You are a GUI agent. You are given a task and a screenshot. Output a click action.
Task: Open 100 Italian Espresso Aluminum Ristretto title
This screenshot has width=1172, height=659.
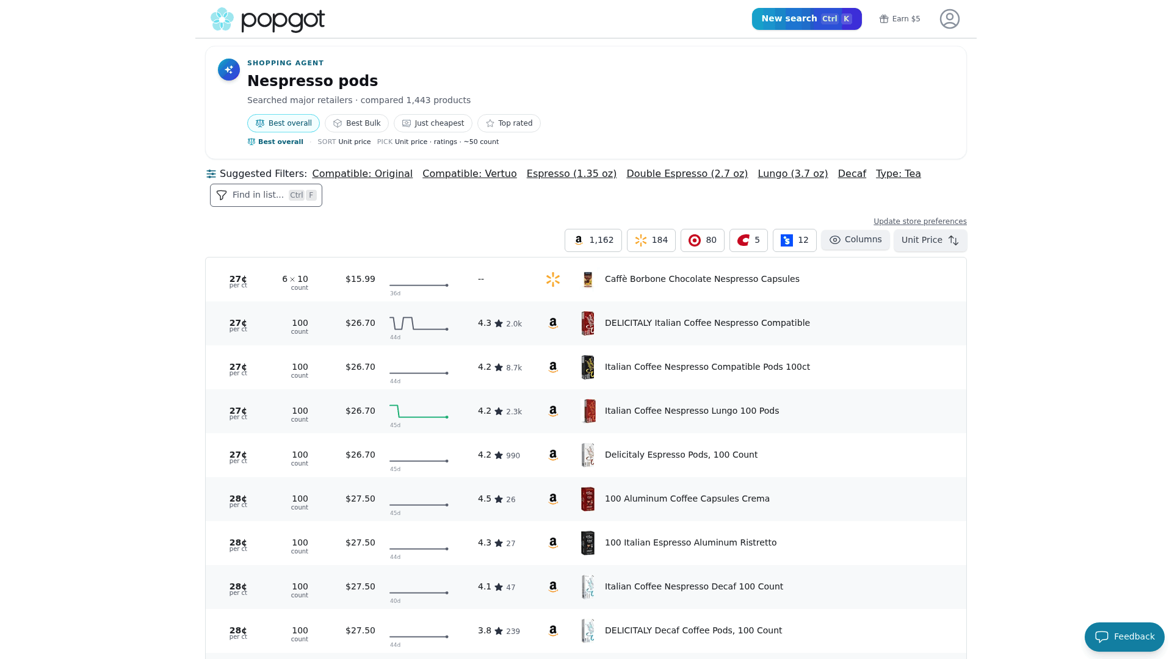tap(691, 542)
